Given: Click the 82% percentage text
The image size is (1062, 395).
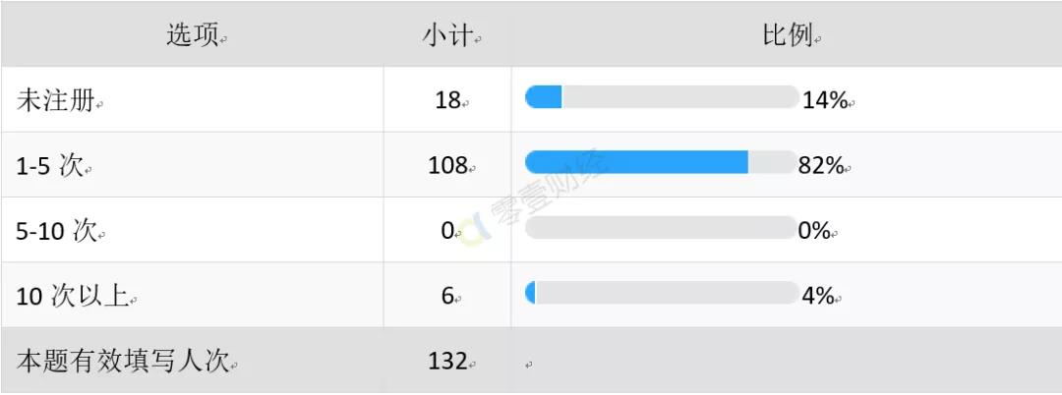Looking at the screenshot, I should tap(821, 166).
